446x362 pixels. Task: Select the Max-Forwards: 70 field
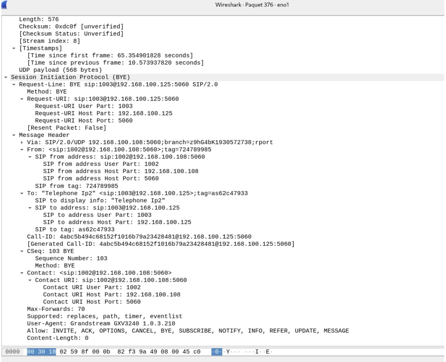(56, 309)
